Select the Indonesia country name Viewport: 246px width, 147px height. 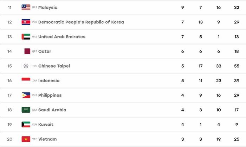pos(49,80)
